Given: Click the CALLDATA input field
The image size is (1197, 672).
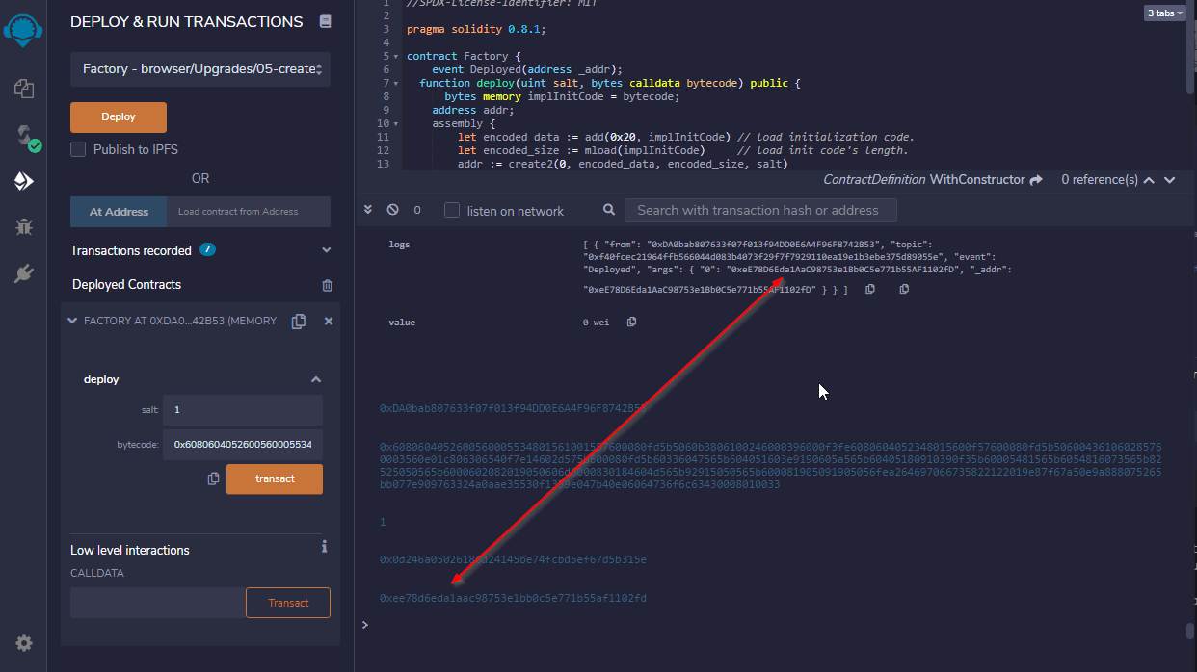Looking at the screenshot, I should coord(158,603).
